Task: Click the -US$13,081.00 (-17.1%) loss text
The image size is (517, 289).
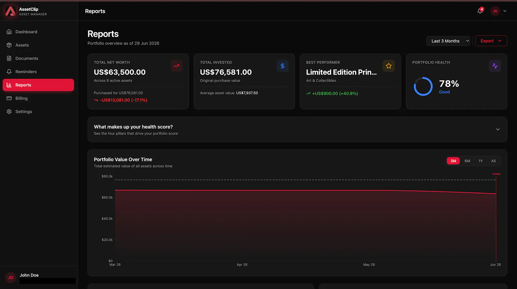Action: pos(123,100)
